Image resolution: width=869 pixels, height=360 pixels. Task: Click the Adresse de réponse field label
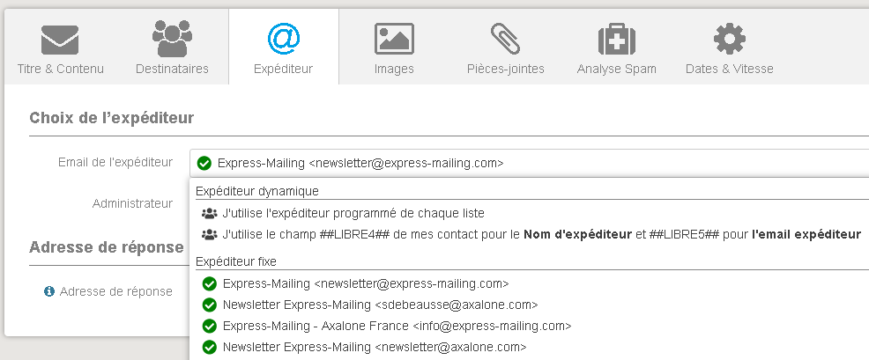pyautogui.click(x=115, y=291)
